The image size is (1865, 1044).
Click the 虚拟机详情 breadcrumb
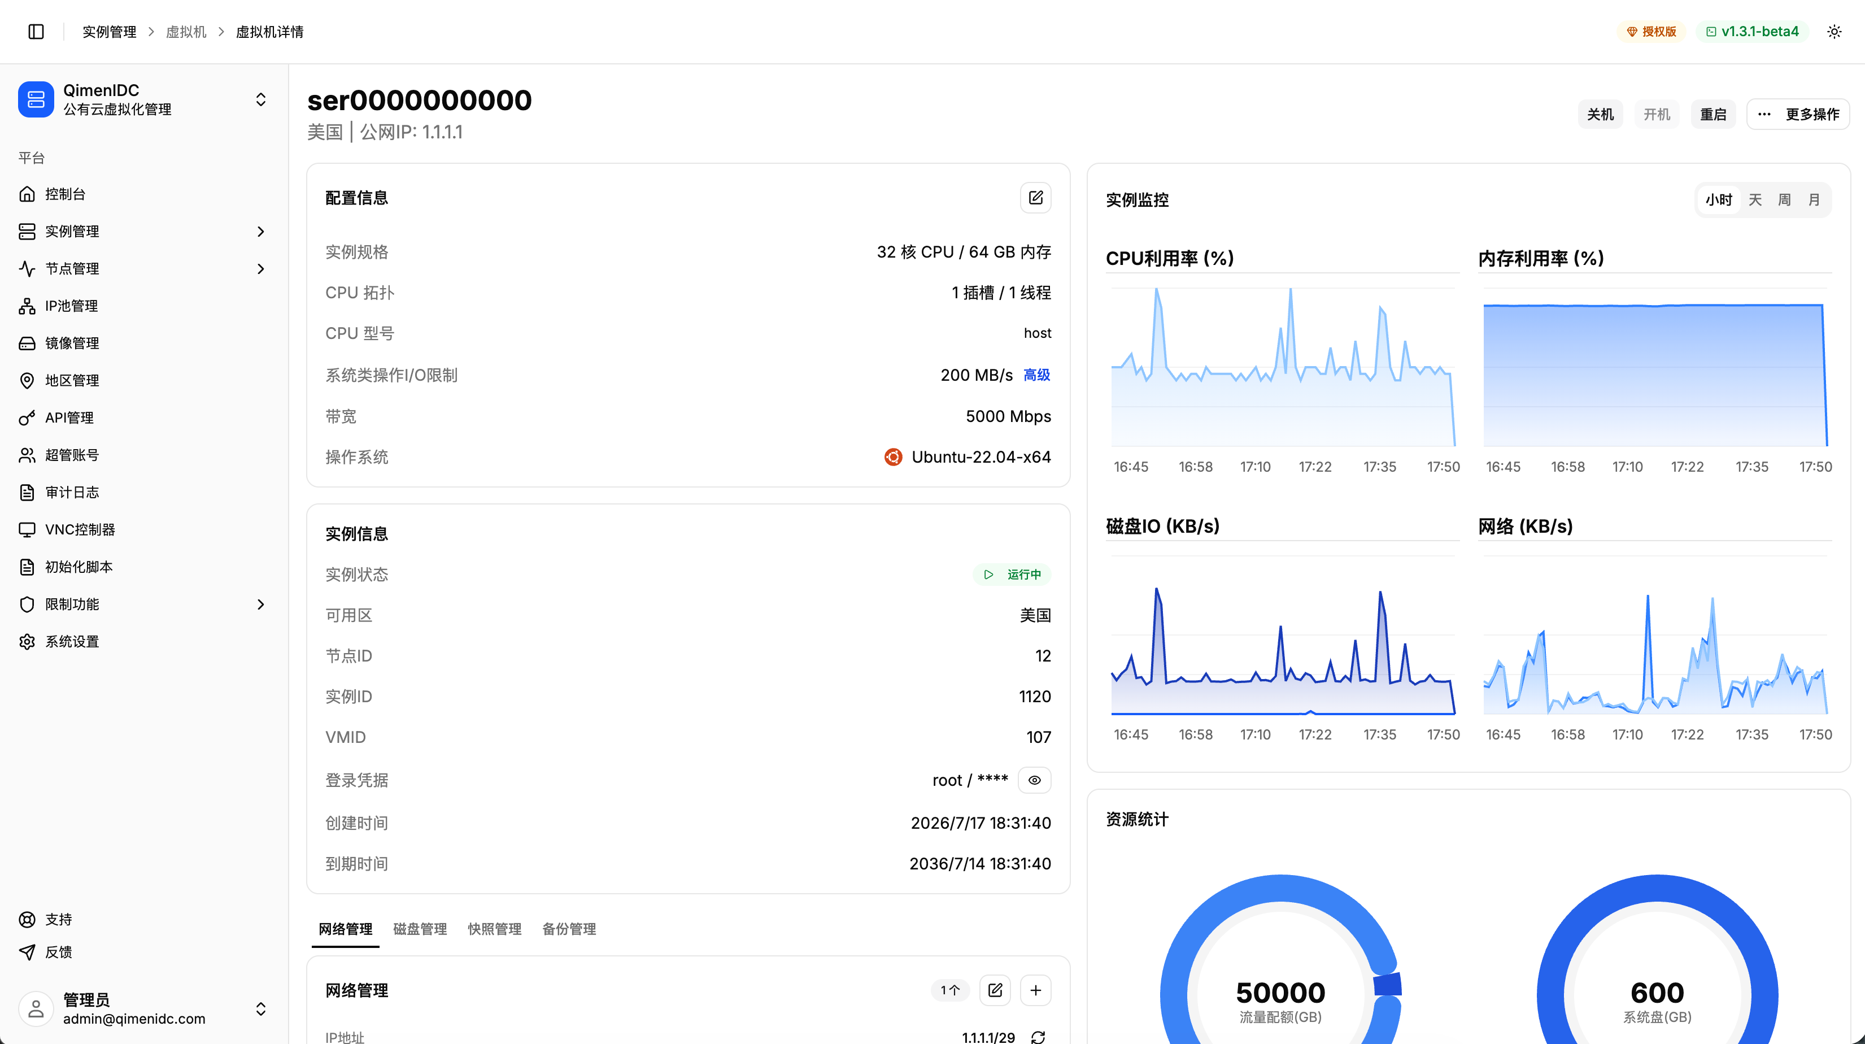pos(269,32)
